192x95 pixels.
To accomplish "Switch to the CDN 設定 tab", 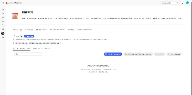I will pos(71,30).
